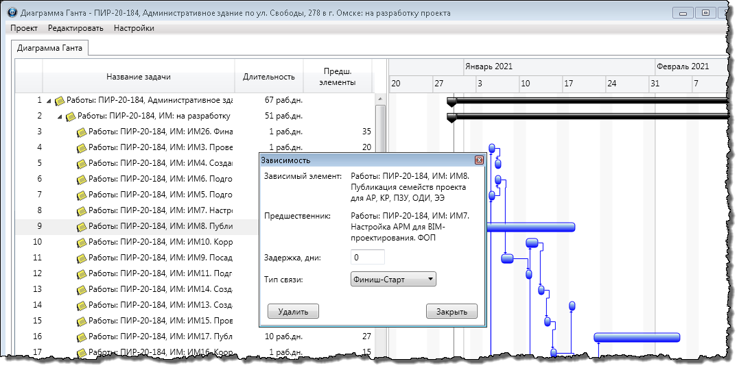This screenshot has width=739, height=368.
Task: Click the Задержка, дни input field
Action: (x=367, y=257)
